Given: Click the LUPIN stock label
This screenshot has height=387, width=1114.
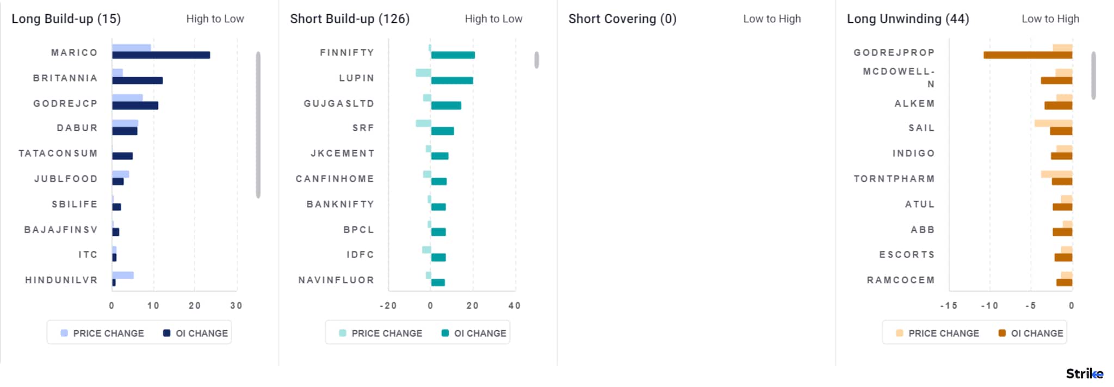Looking at the screenshot, I should (x=357, y=78).
